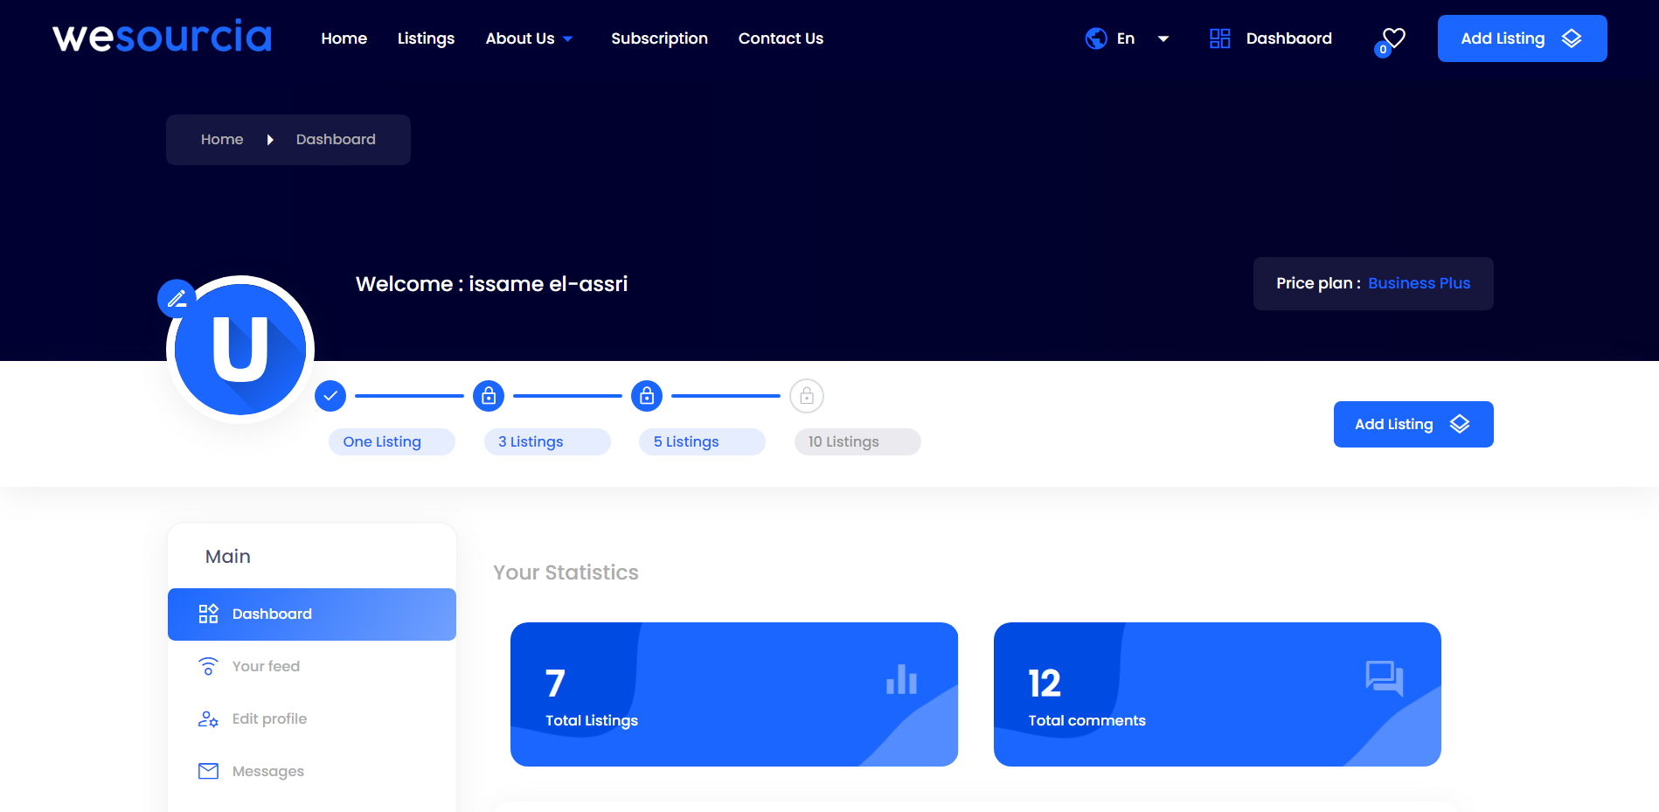Select the 3 Listings badge
The image size is (1659, 812).
(x=547, y=442)
